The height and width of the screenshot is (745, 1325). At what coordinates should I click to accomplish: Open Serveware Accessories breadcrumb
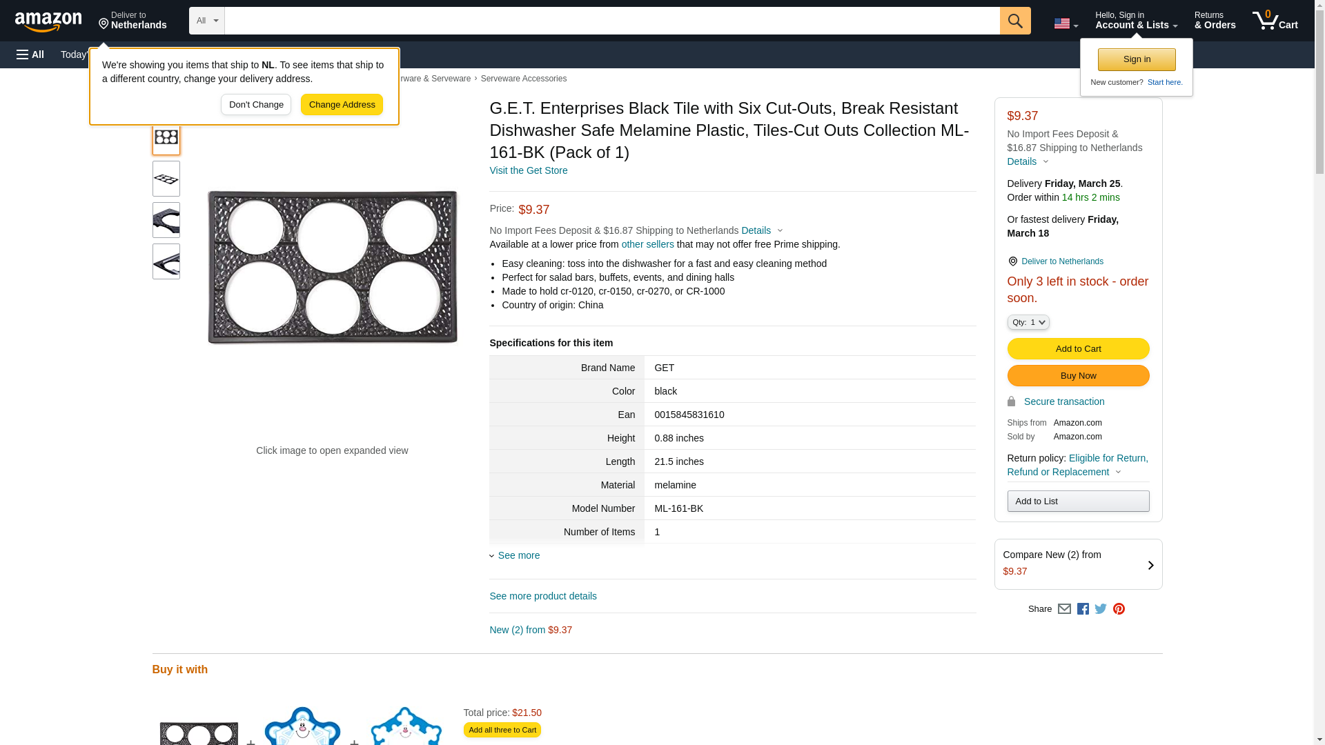click(x=523, y=79)
